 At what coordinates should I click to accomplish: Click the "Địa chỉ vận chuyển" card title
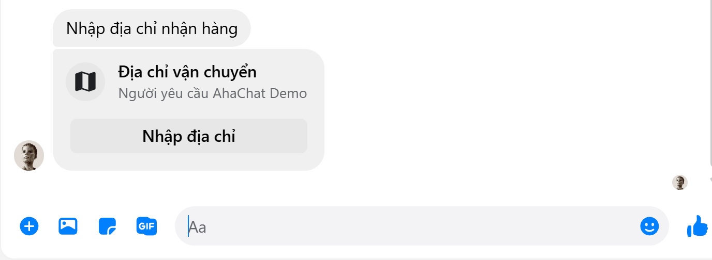coord(187,72)
